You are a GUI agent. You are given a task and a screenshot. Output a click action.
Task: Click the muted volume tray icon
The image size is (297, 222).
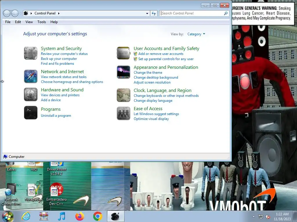click(x=268, y=217)
